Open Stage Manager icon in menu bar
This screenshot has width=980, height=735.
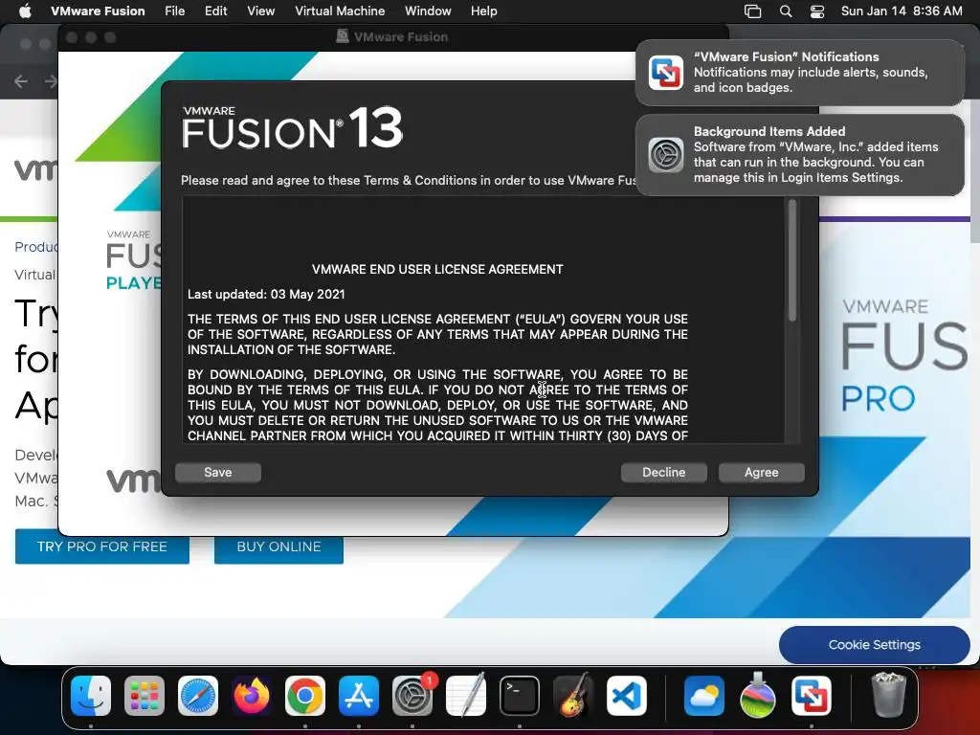(752, 11)
